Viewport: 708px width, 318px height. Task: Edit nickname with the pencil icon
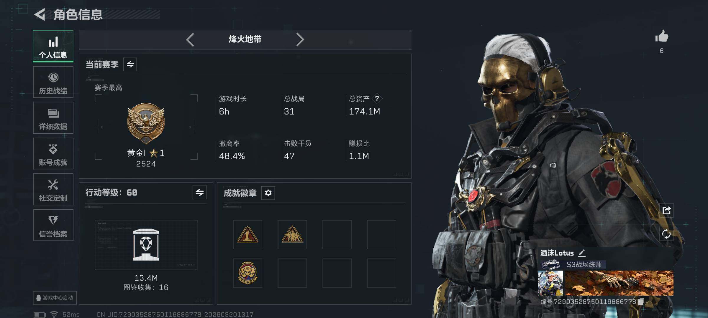[581, 253]
